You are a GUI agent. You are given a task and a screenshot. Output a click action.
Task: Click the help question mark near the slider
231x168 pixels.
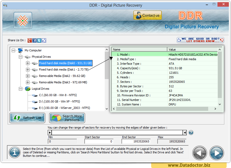click(191, 132)
